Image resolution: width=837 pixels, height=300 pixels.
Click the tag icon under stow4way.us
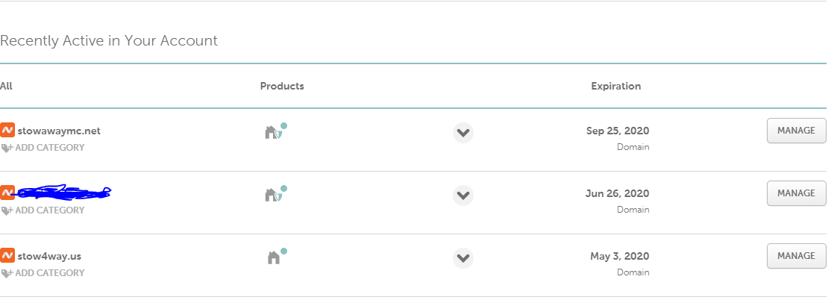7,273
